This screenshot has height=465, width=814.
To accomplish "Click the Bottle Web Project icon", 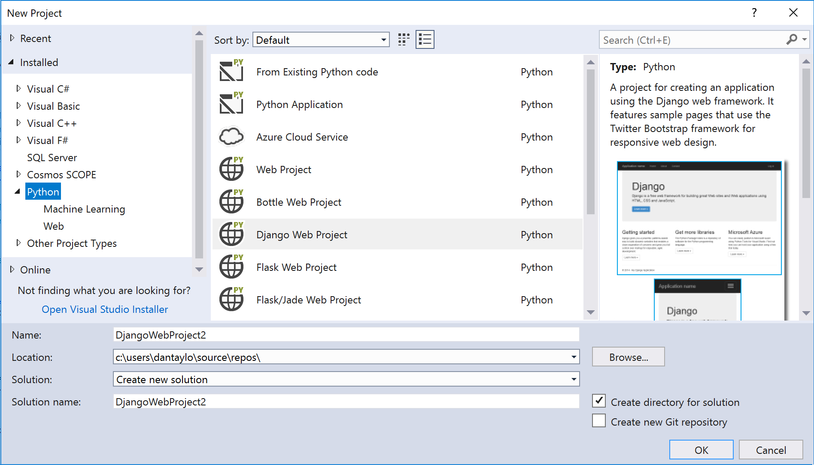I will [231, 201].
